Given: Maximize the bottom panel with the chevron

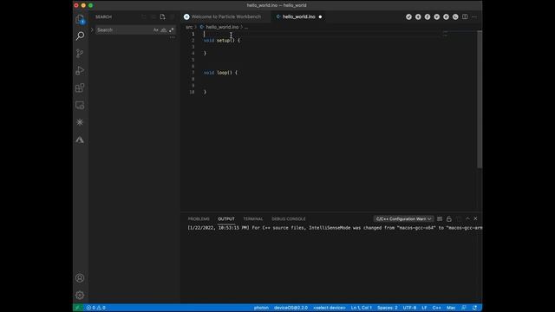Looking at the screenshot, I should click(x=467, y=218).
